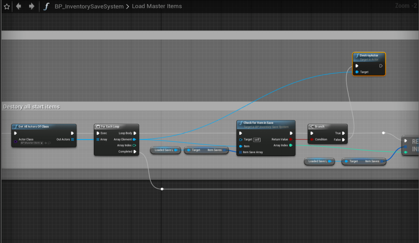Open BP_InventorySaveSystem breadcrumb

(89, 7)
